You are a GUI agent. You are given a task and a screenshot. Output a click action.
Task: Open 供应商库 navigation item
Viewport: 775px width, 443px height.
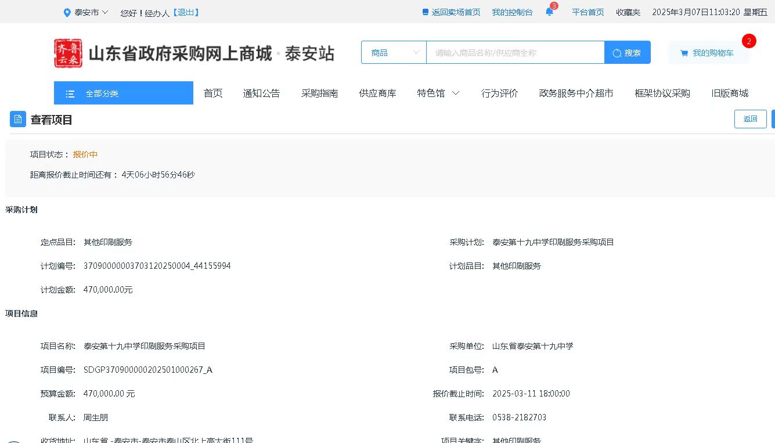tap(378, 93)
